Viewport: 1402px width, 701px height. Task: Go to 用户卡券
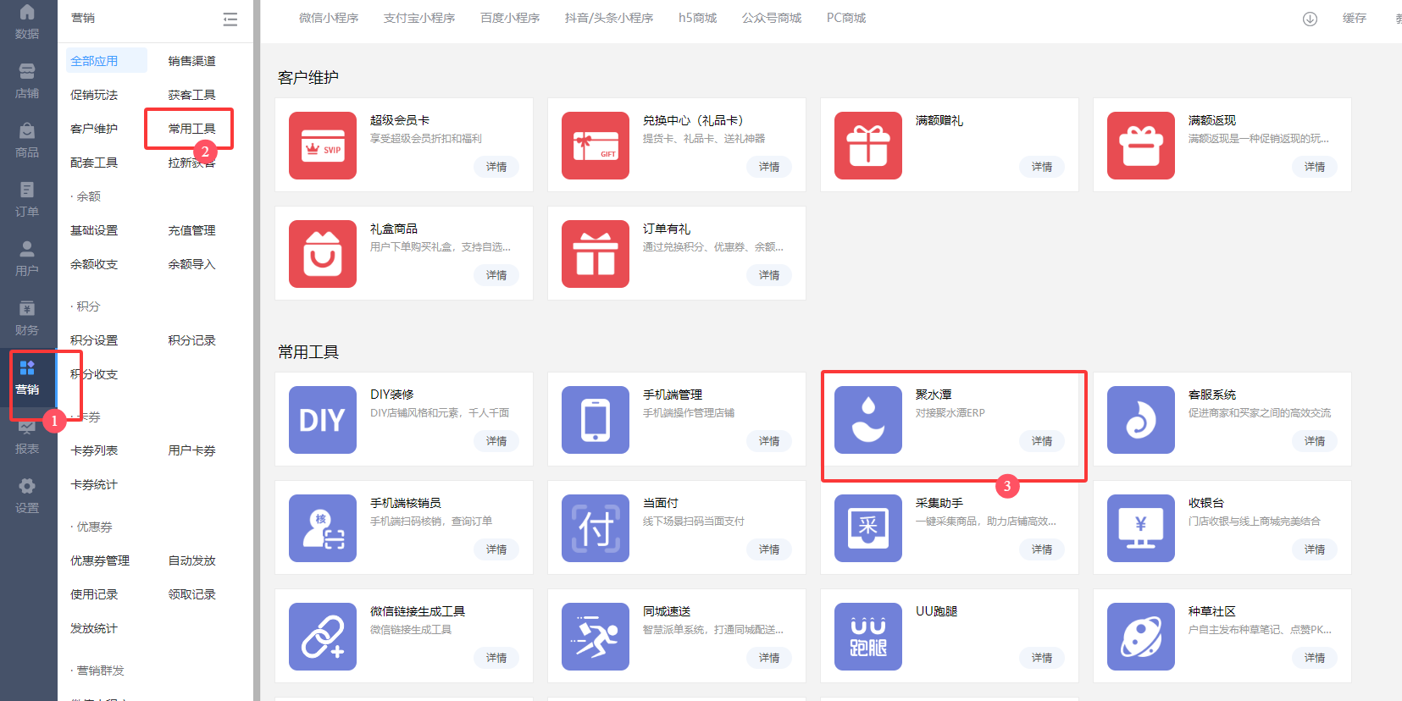191,450
